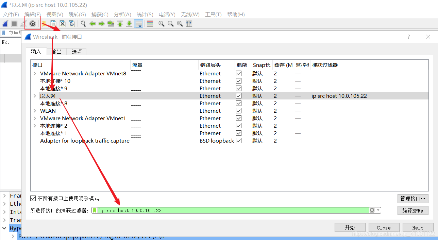Image resolution: width=438 pixels, height=240 pixels.
Task: Expand the WLAN interface row
Action: 35,111
